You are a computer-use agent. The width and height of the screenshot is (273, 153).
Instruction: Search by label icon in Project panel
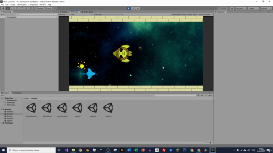coord(202,95)
